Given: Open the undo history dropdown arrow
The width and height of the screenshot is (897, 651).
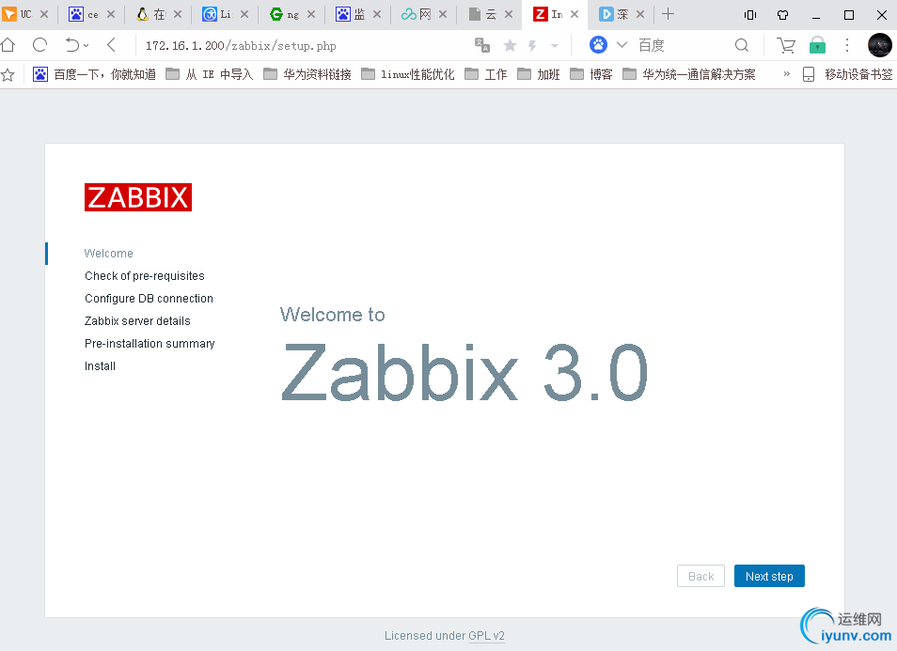Looking at the screenshot, I should pyautogui.click(x=87, y=45).
